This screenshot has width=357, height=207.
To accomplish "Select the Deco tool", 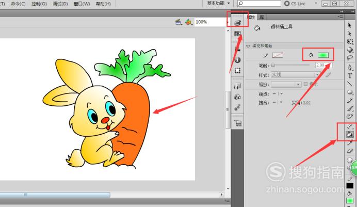I will click(x=349, y=116).
